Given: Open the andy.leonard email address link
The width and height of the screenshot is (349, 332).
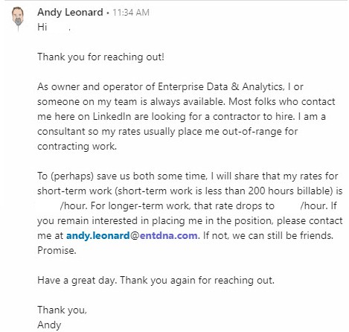Looking at the screenshot, I should click(98, 235).
